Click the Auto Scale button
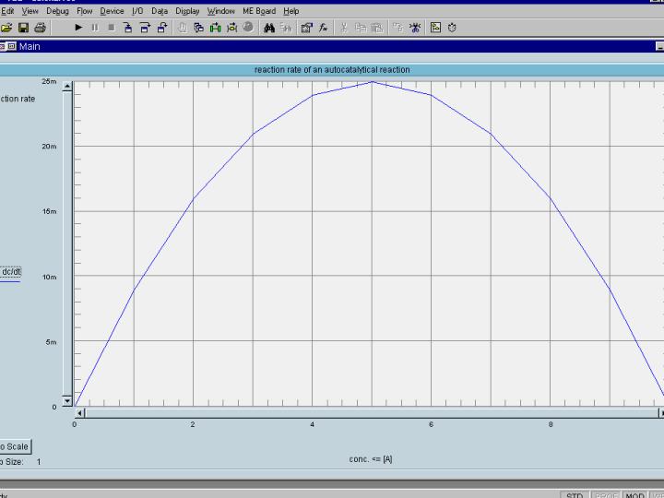664x498 pixels. click(13, 446)
